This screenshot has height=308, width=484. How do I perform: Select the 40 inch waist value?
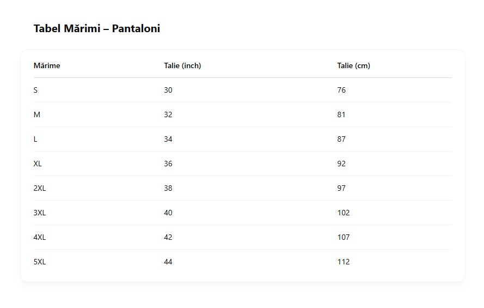(168, 213)
